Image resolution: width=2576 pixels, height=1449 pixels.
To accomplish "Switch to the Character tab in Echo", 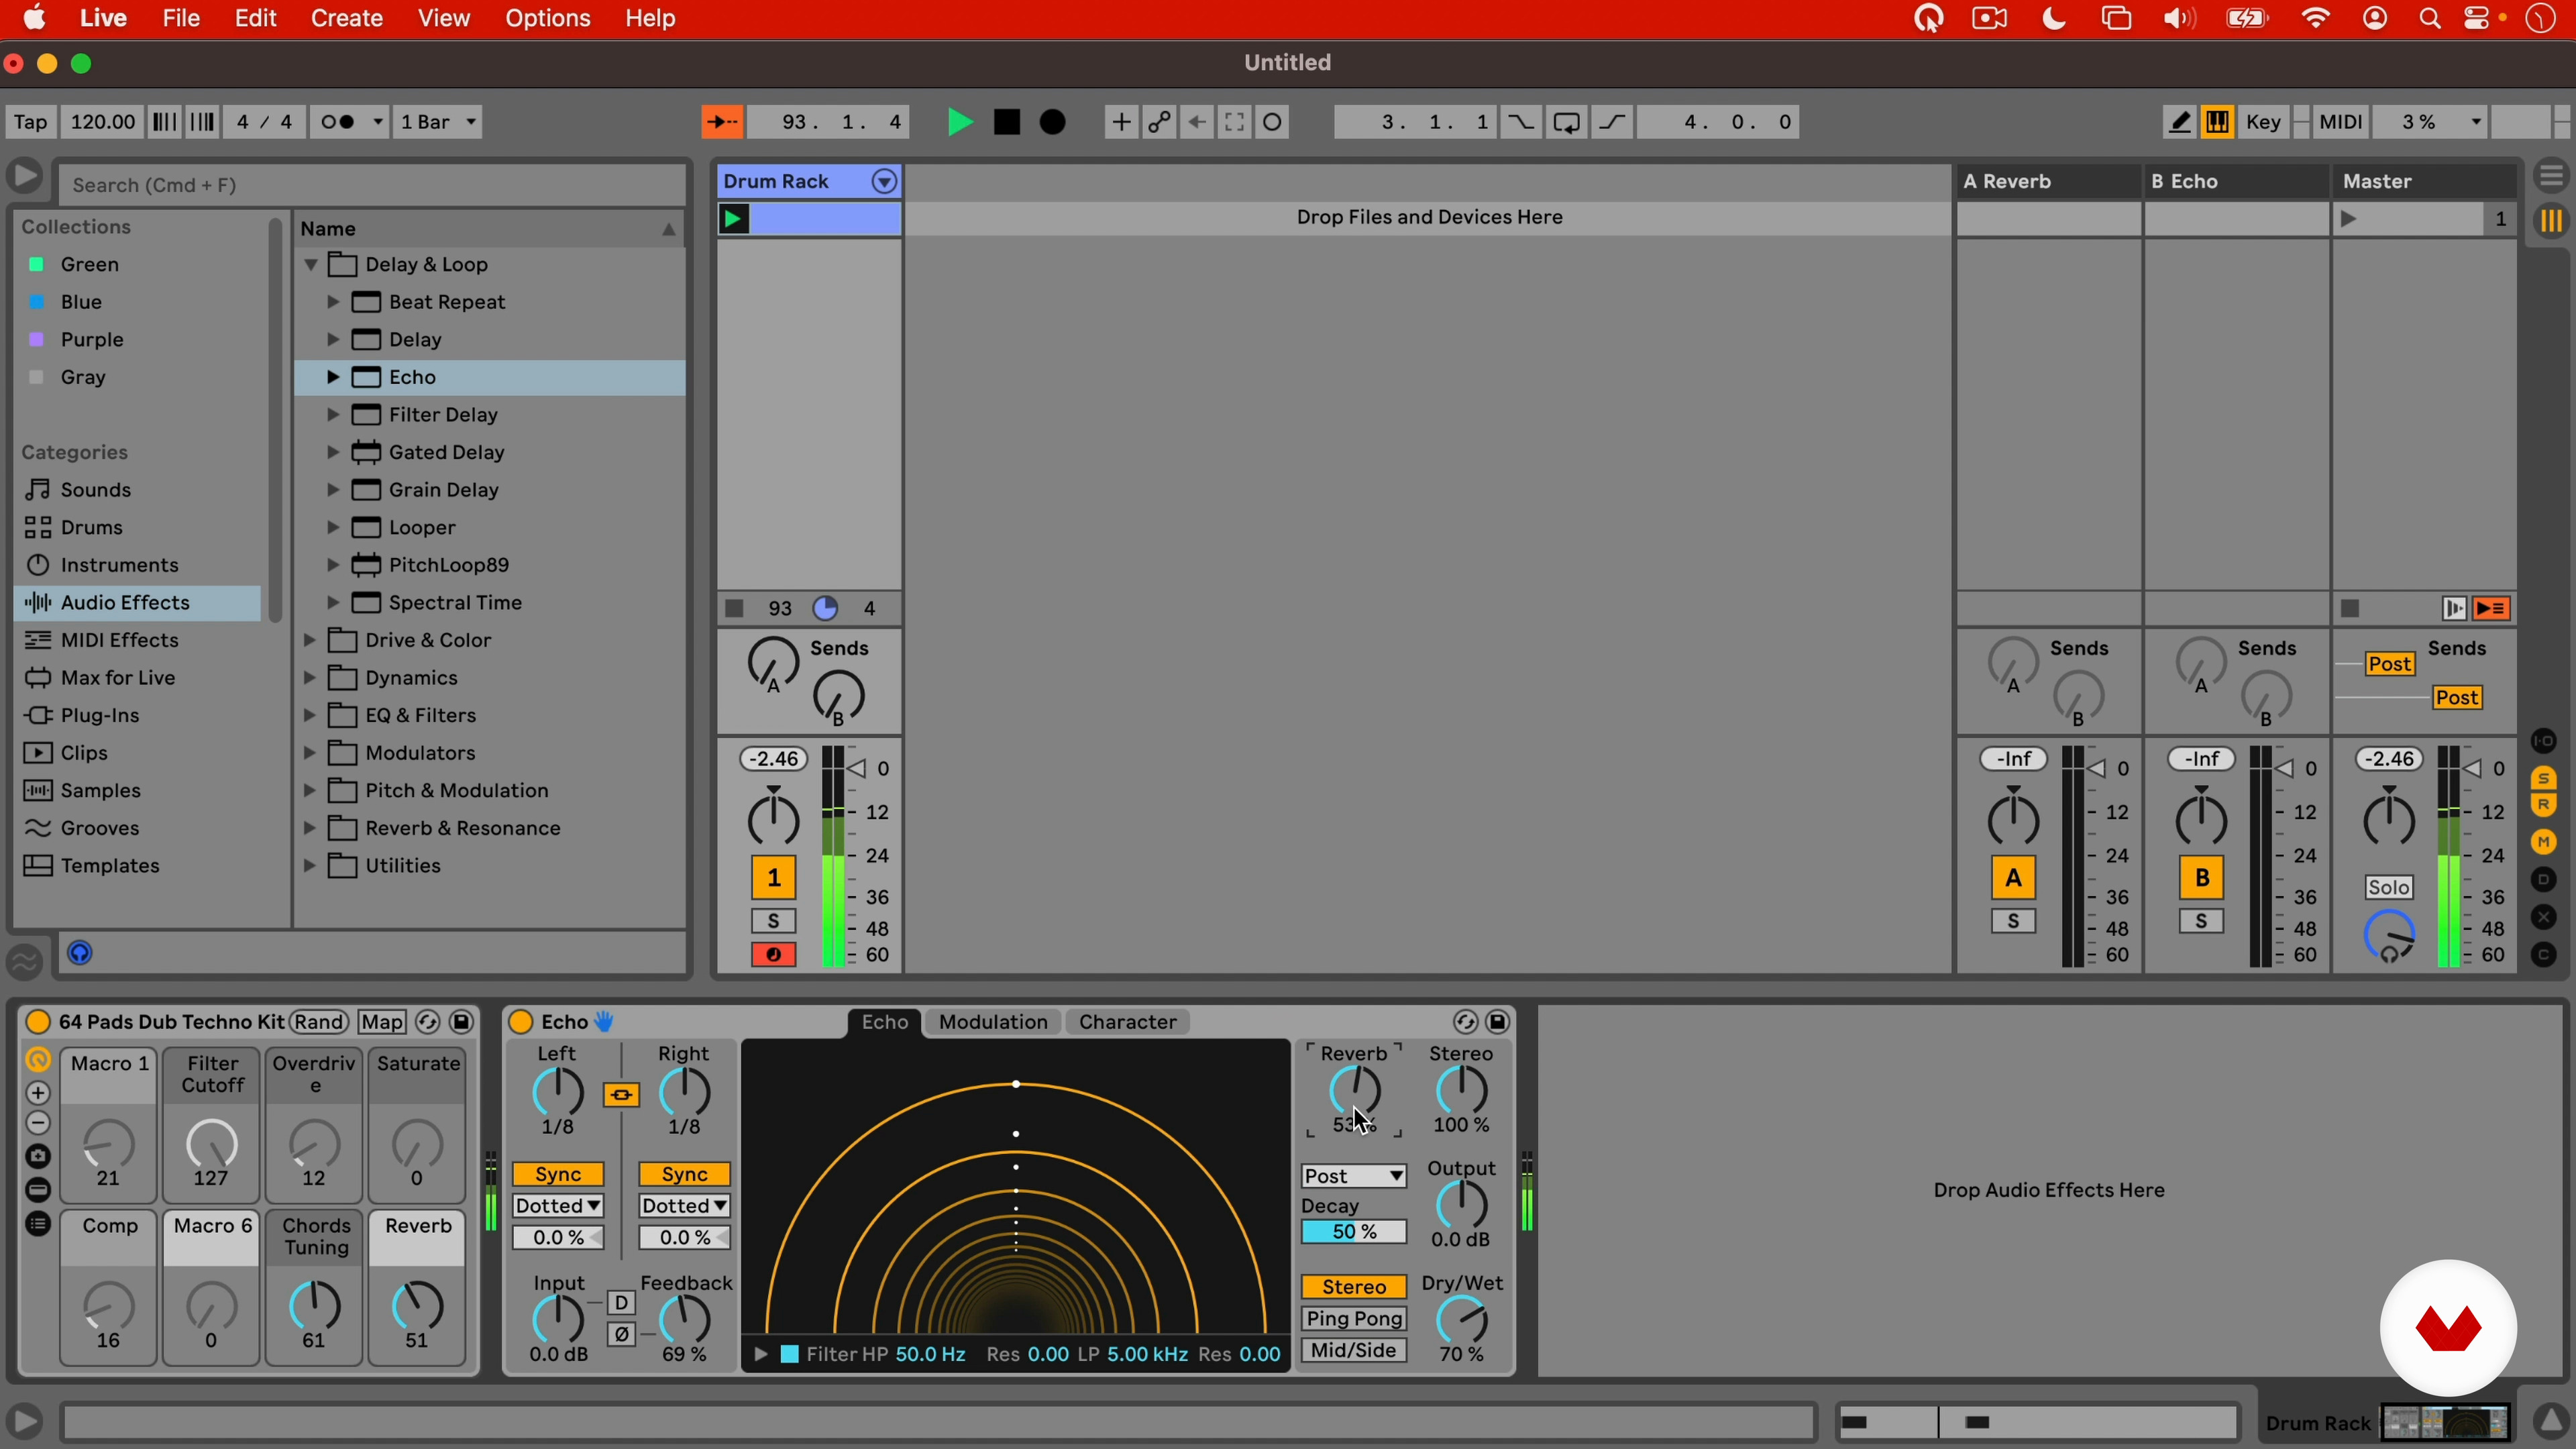I will pos(1127,1022).
